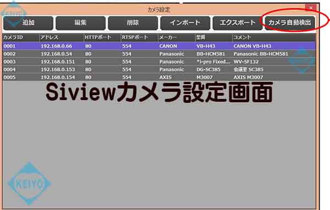The width and height of the screenshot is (330, 210).
Task: Sort by the メーカー column header
Action: pos(177,37)
